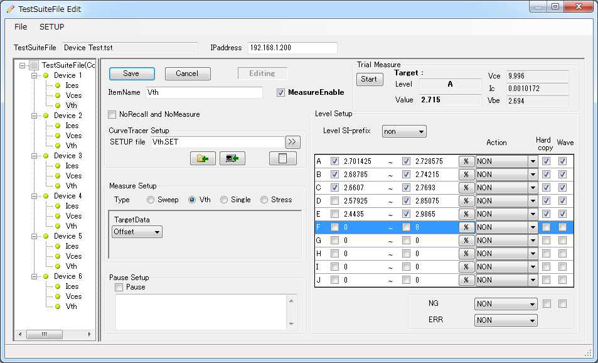Click the Pause text scrollbar down arrow
Image resolution: width=598 pixels, height=363 pixels.
tap(291, 324)
